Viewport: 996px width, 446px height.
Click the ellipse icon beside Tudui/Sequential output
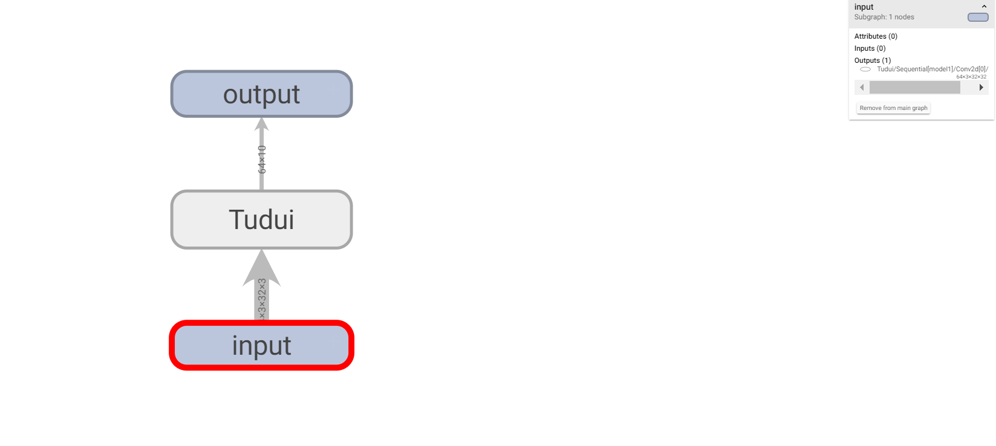pyautogui.click(x=865, y=69)
